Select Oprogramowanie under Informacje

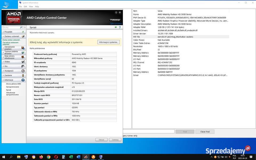(13, 87)
